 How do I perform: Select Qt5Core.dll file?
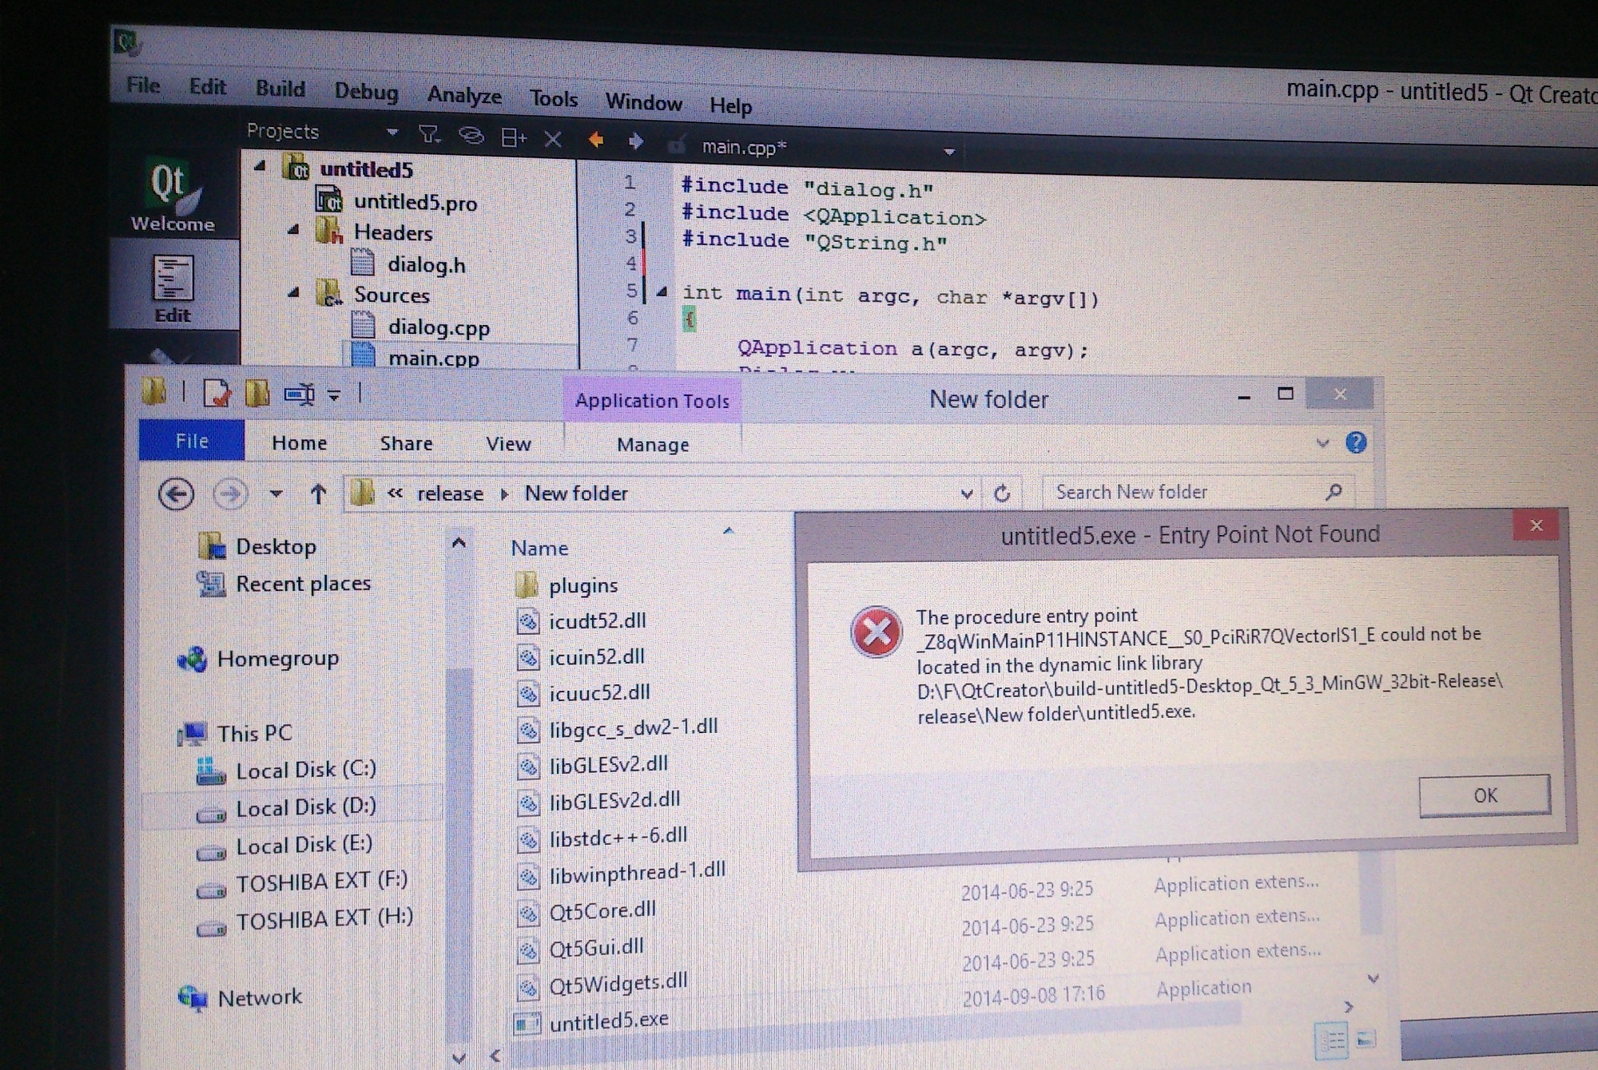tap(602, 910)
